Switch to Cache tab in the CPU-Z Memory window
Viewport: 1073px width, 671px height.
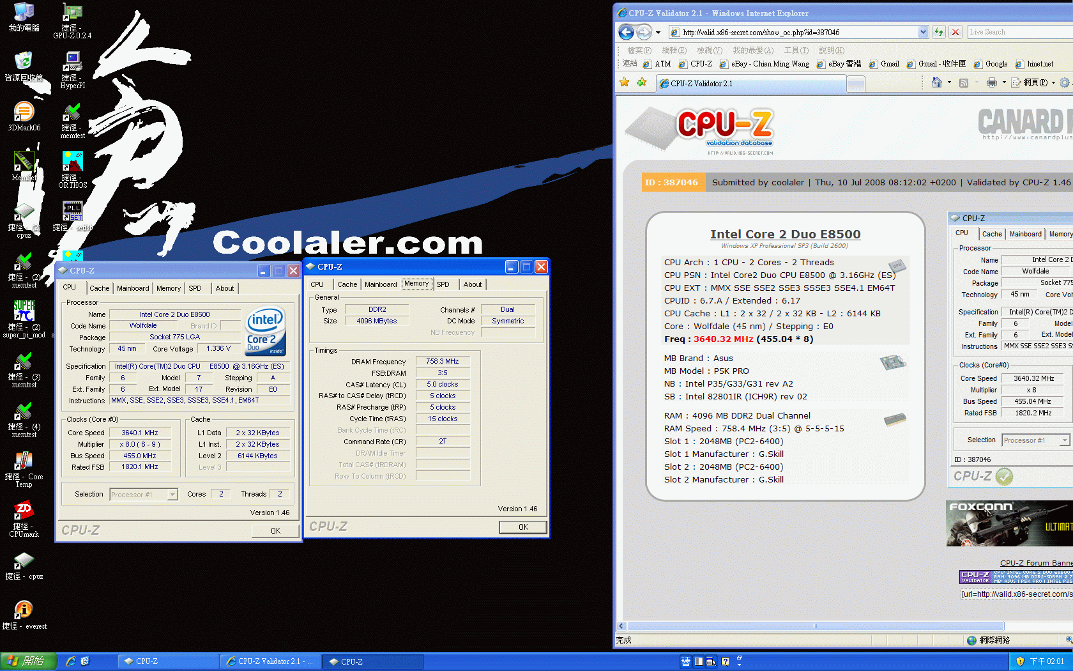click(x=347, y=285)
